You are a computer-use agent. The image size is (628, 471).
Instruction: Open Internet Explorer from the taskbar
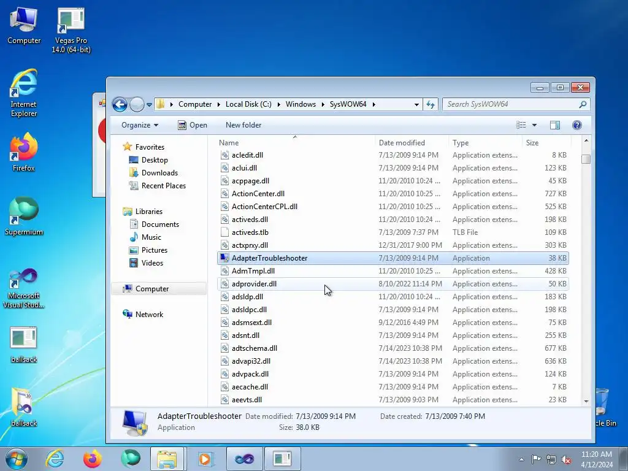point(55,459)
